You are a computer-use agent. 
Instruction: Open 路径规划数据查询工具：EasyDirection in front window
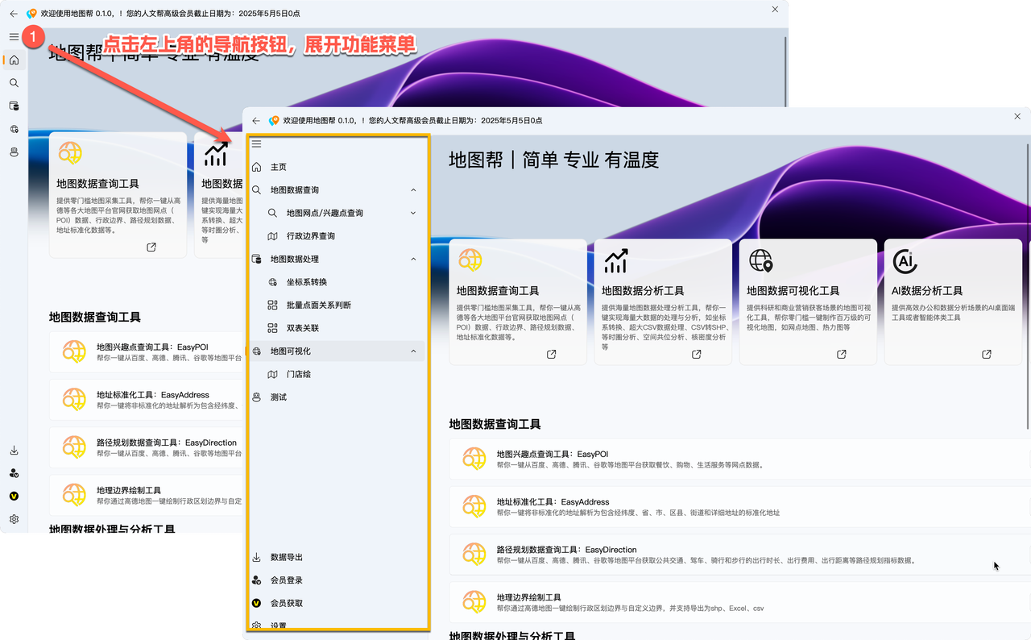point(739,554)
